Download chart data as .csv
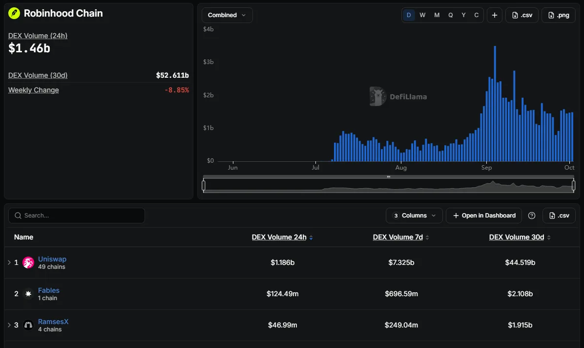This screenshot has width=584, height=348. point(522,15)
